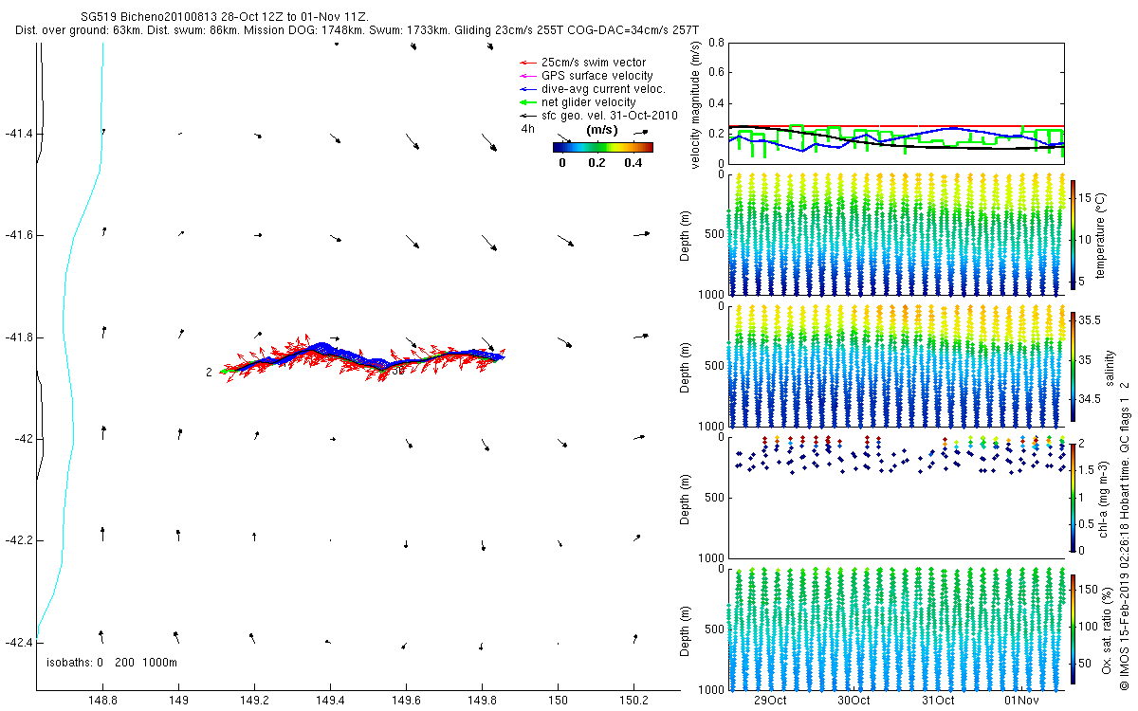Click the velocity (m/s) colorbar under the legend

click(603, 147)
